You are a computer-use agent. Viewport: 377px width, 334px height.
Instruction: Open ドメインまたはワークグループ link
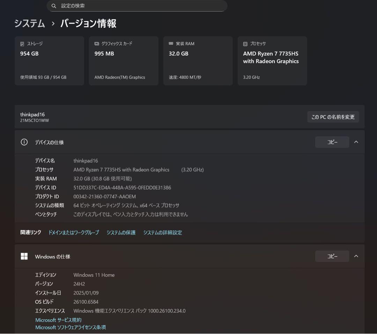[74, 233]
